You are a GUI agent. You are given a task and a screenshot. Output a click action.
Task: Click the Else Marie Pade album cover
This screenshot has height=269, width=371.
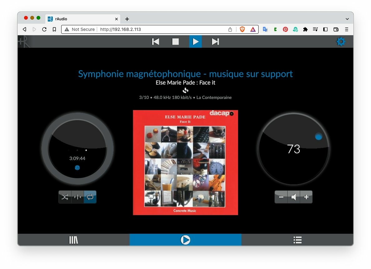pos(185,162)
